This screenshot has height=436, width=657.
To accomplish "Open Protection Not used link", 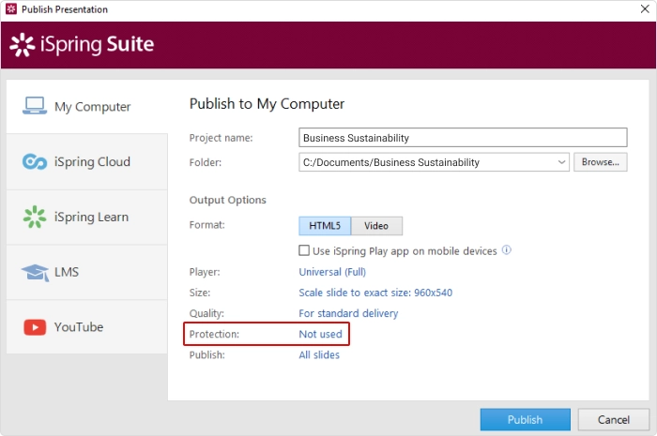I will pos(321,334).
